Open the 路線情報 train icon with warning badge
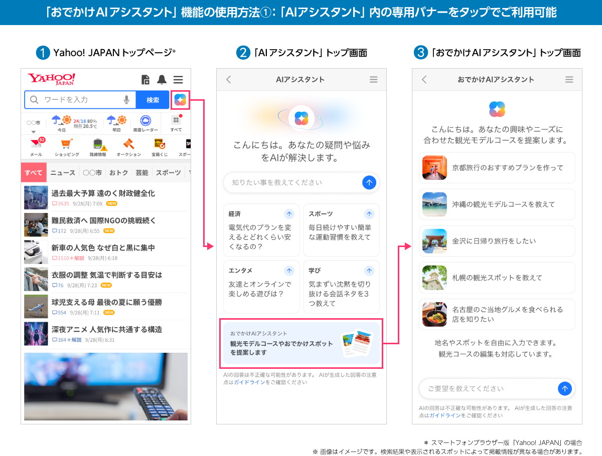 pos(98,144)
